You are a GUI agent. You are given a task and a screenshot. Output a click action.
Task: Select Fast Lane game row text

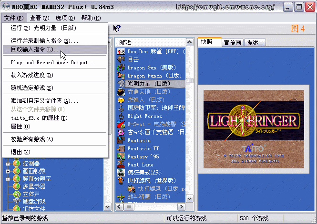[x=140, y=165]
